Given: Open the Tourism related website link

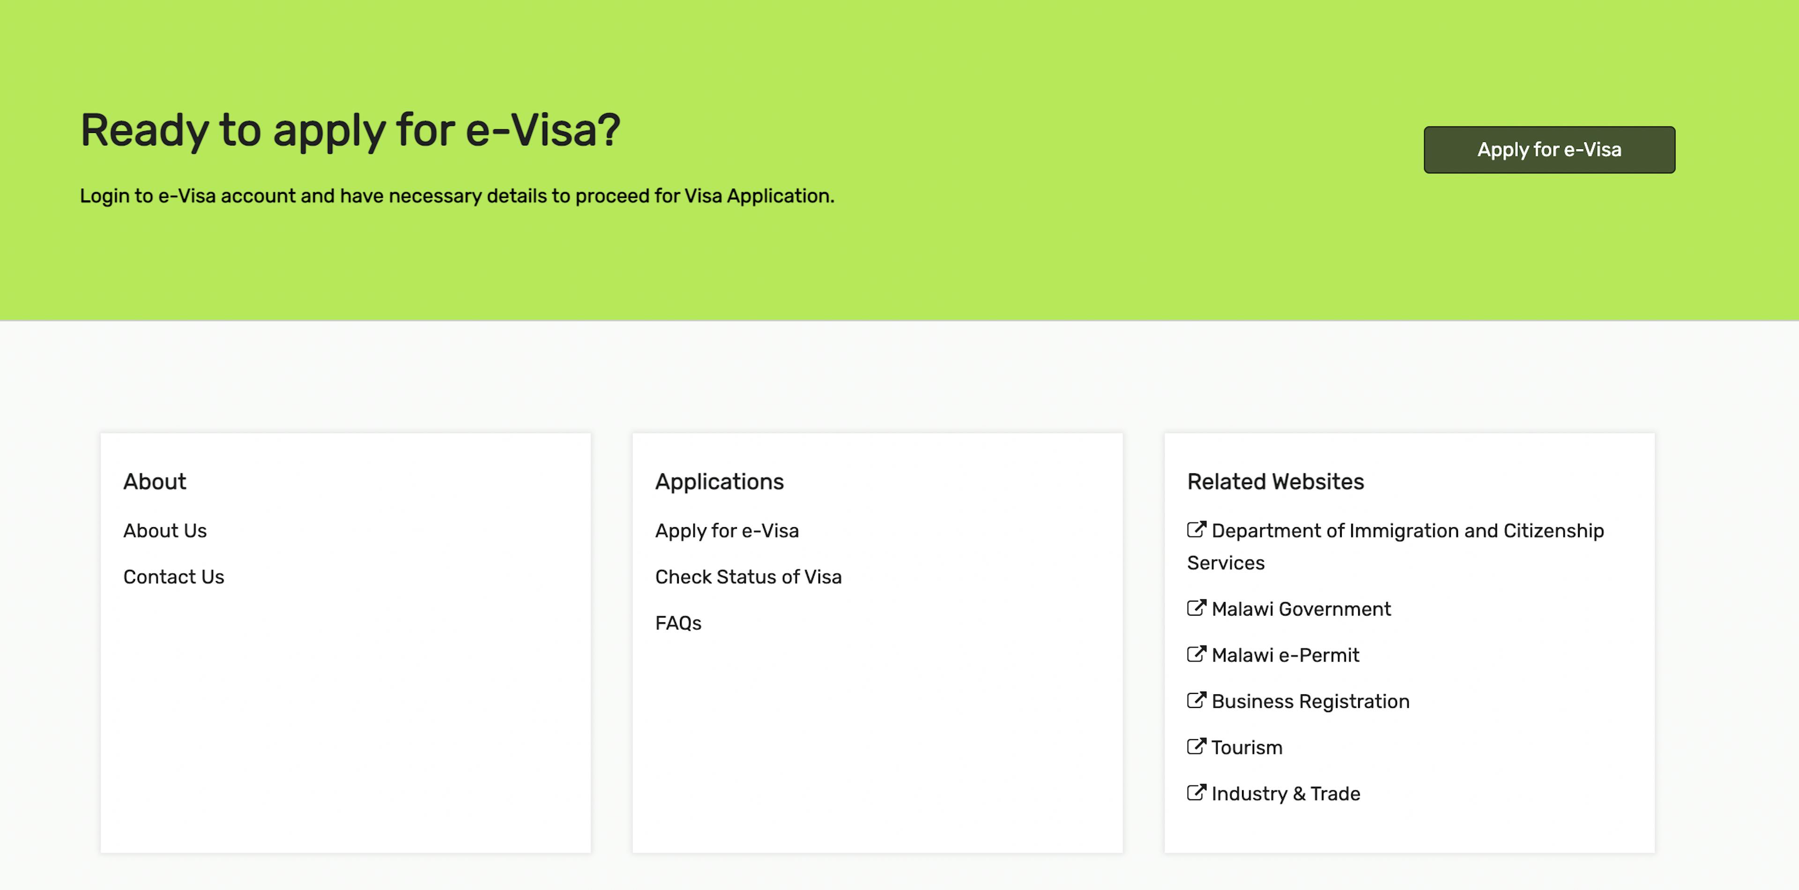Looking at the screenshot, I should [1247, 747].
